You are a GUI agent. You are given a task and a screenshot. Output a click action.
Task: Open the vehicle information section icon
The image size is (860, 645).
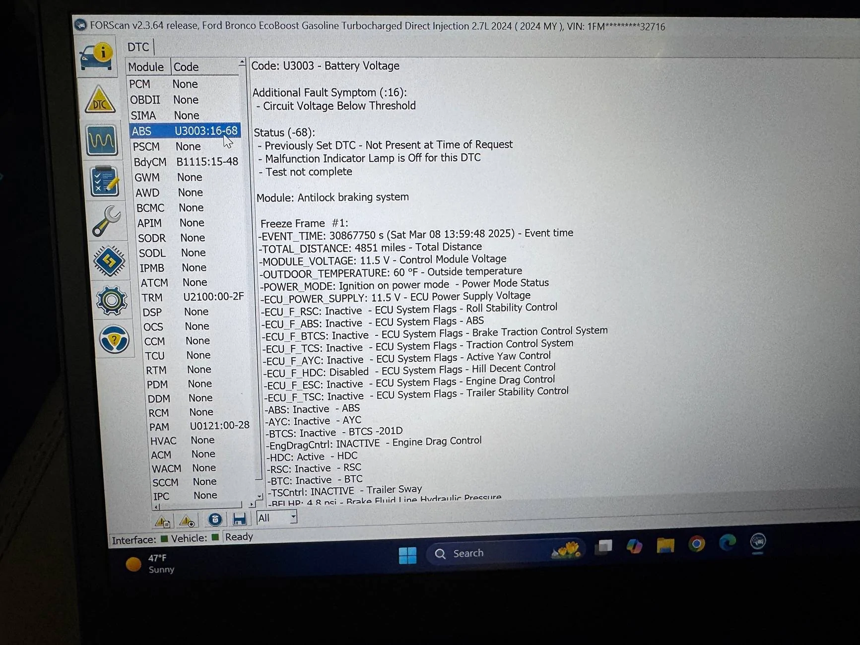coord(96,56)
